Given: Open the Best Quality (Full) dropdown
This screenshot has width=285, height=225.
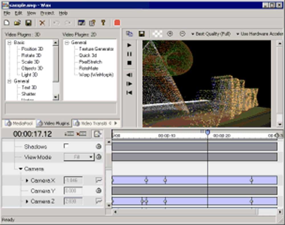Looking at the screenshot, I should pyautogui.click(x=210, y=34).
